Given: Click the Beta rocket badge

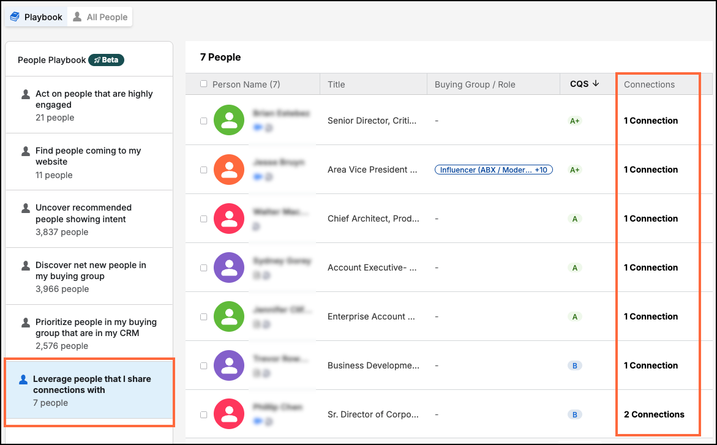Looking at the screenshot, I should 106,60.
